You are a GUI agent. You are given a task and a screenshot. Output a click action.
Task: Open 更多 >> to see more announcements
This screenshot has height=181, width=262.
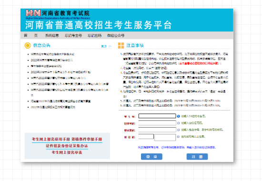tap(106, 46)
